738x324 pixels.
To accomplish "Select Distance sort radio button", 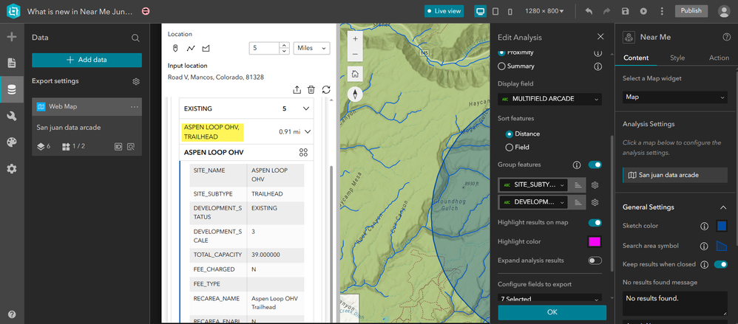I will (x=509, y=134).
